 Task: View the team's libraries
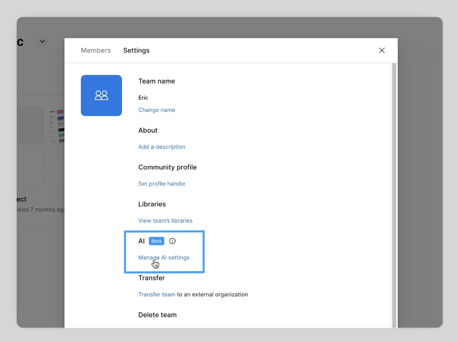(x=165, y=220)
